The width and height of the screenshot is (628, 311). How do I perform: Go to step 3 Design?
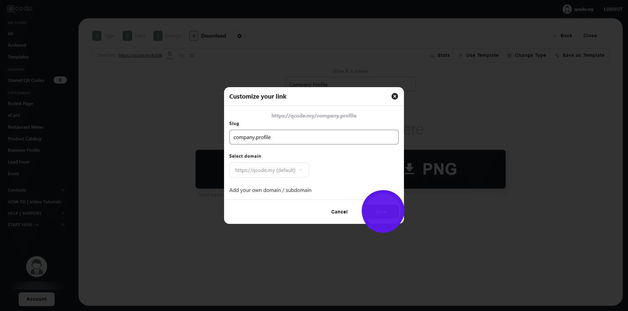point(167,36)
